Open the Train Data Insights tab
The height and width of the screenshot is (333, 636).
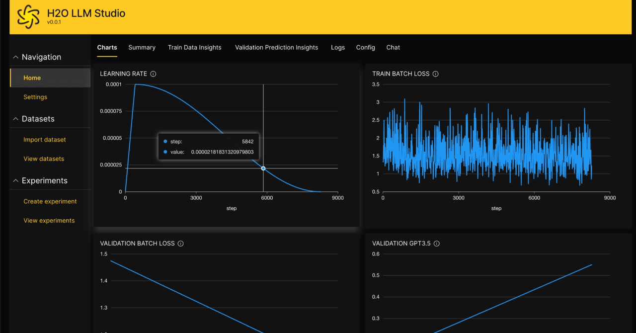[x=195, y=48]
